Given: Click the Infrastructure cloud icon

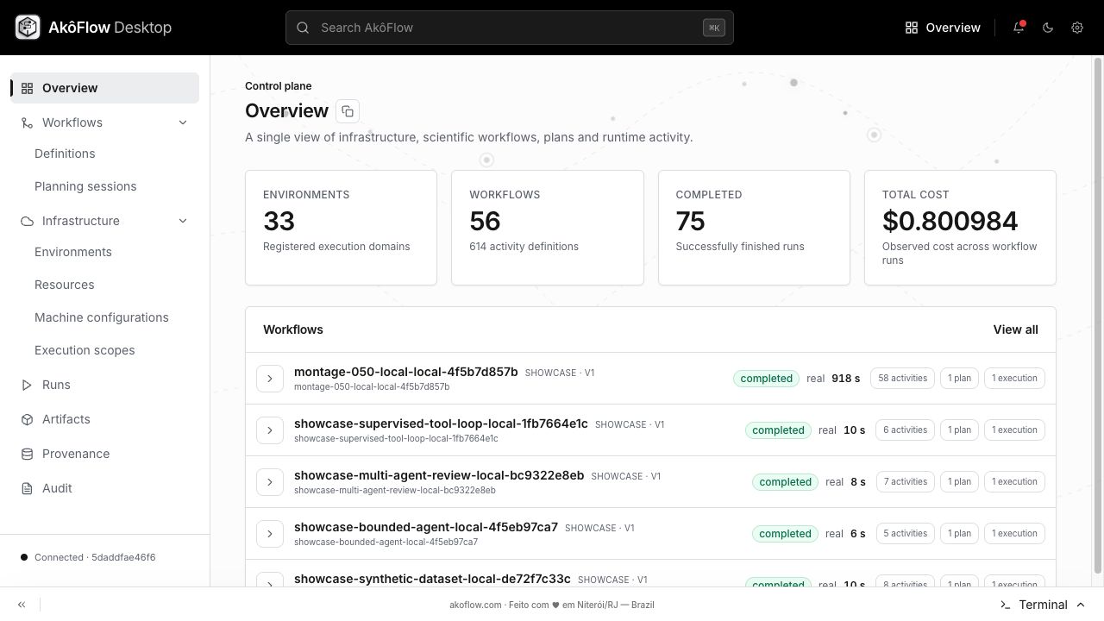Looking at the screenshot, I should (27, 221).
